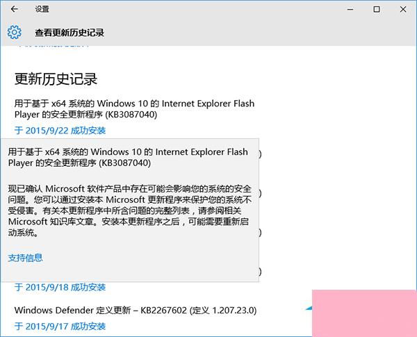The width and height of the screenshot is (417, 337).
Task: Select the KB3087040 Flash Player update title
Action: pyautogui.click(x=134, y=109)
